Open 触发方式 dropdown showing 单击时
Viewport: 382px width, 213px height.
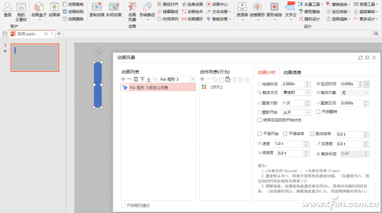click(x=296, y=93)
